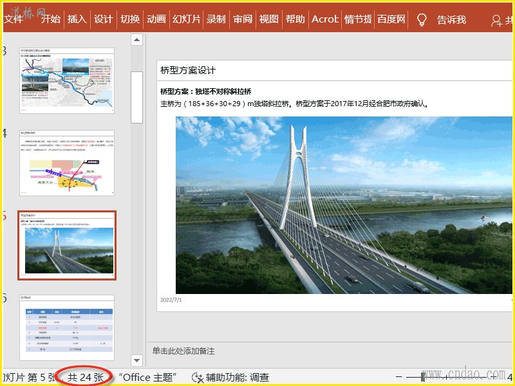Click the "Office 主题" status text
515x386 pixels.
(x=148, y=378)
